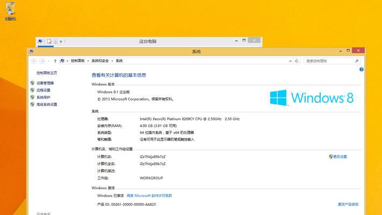Select the processor text Intel Xeon Platinum 8269CY
This screenshot has width=382, height=215.
tap(190, 119)
